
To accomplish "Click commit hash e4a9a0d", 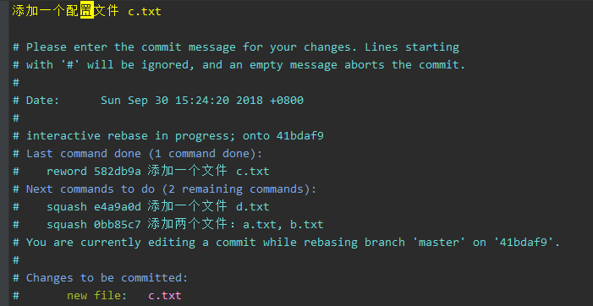I will 118,207.
